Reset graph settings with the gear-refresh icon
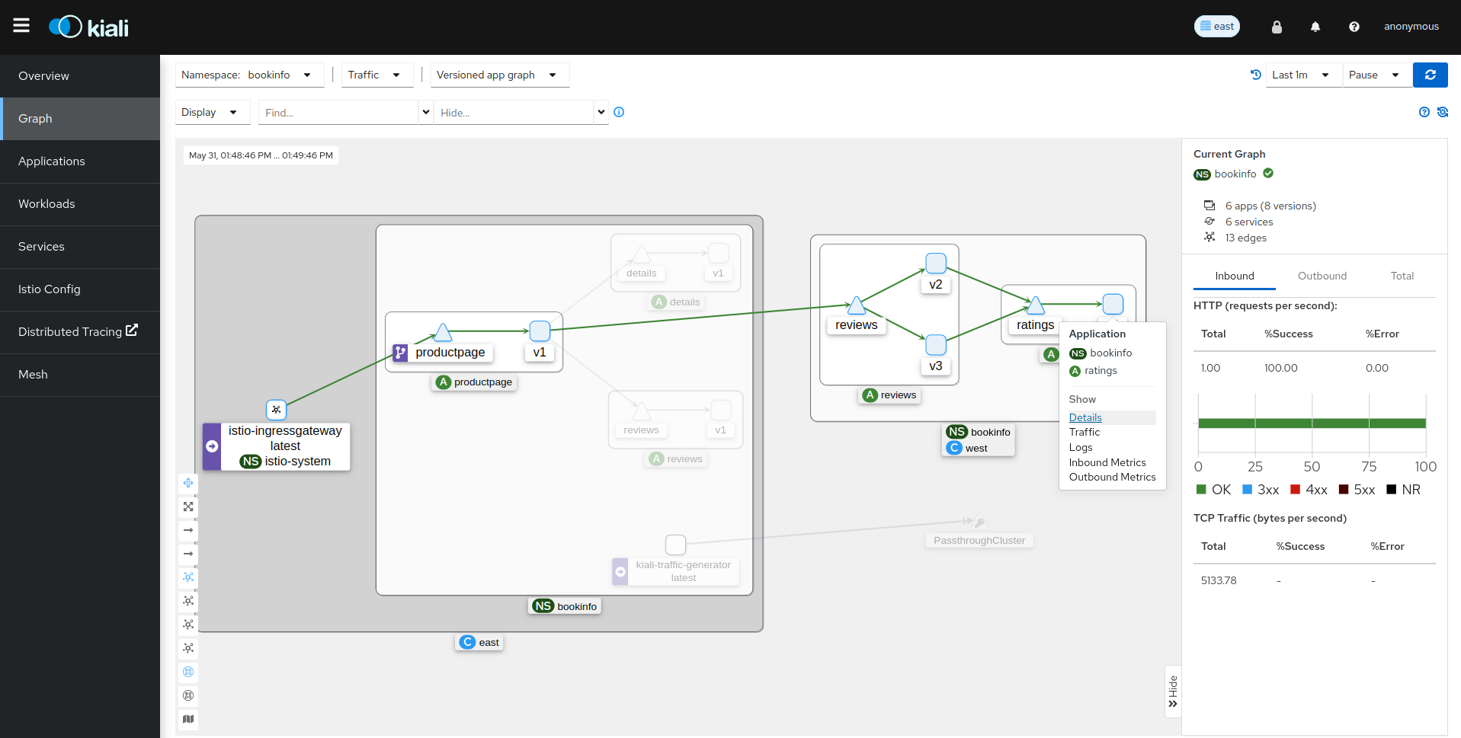 [1442, 112]
